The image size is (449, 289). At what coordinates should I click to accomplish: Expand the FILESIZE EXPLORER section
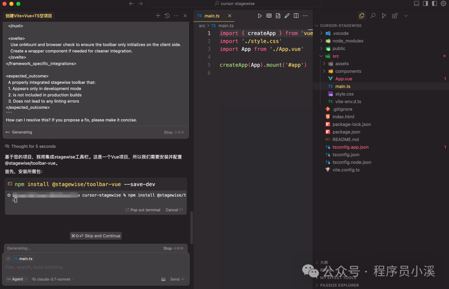click(340, 285)
